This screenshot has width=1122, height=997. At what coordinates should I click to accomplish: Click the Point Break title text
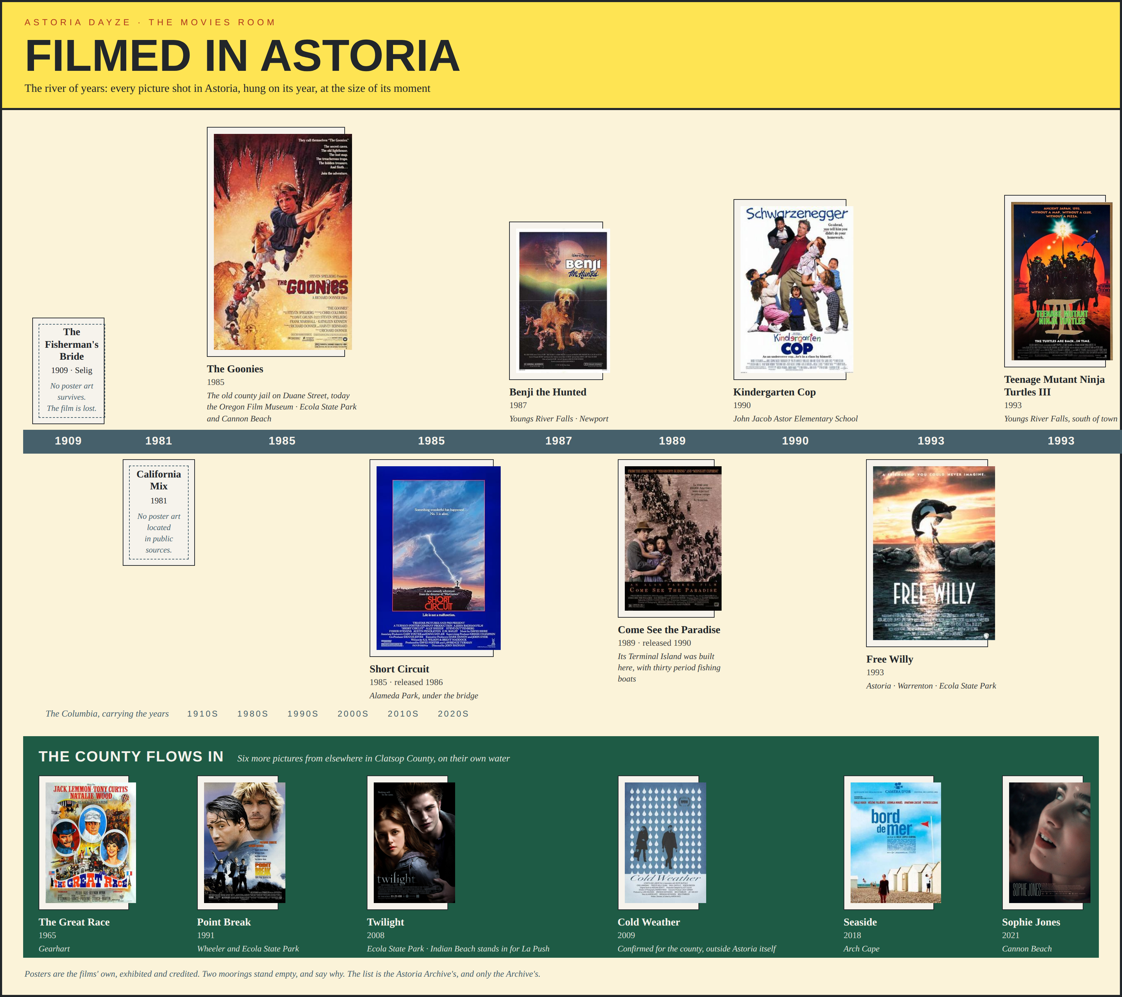coord(224,922)
